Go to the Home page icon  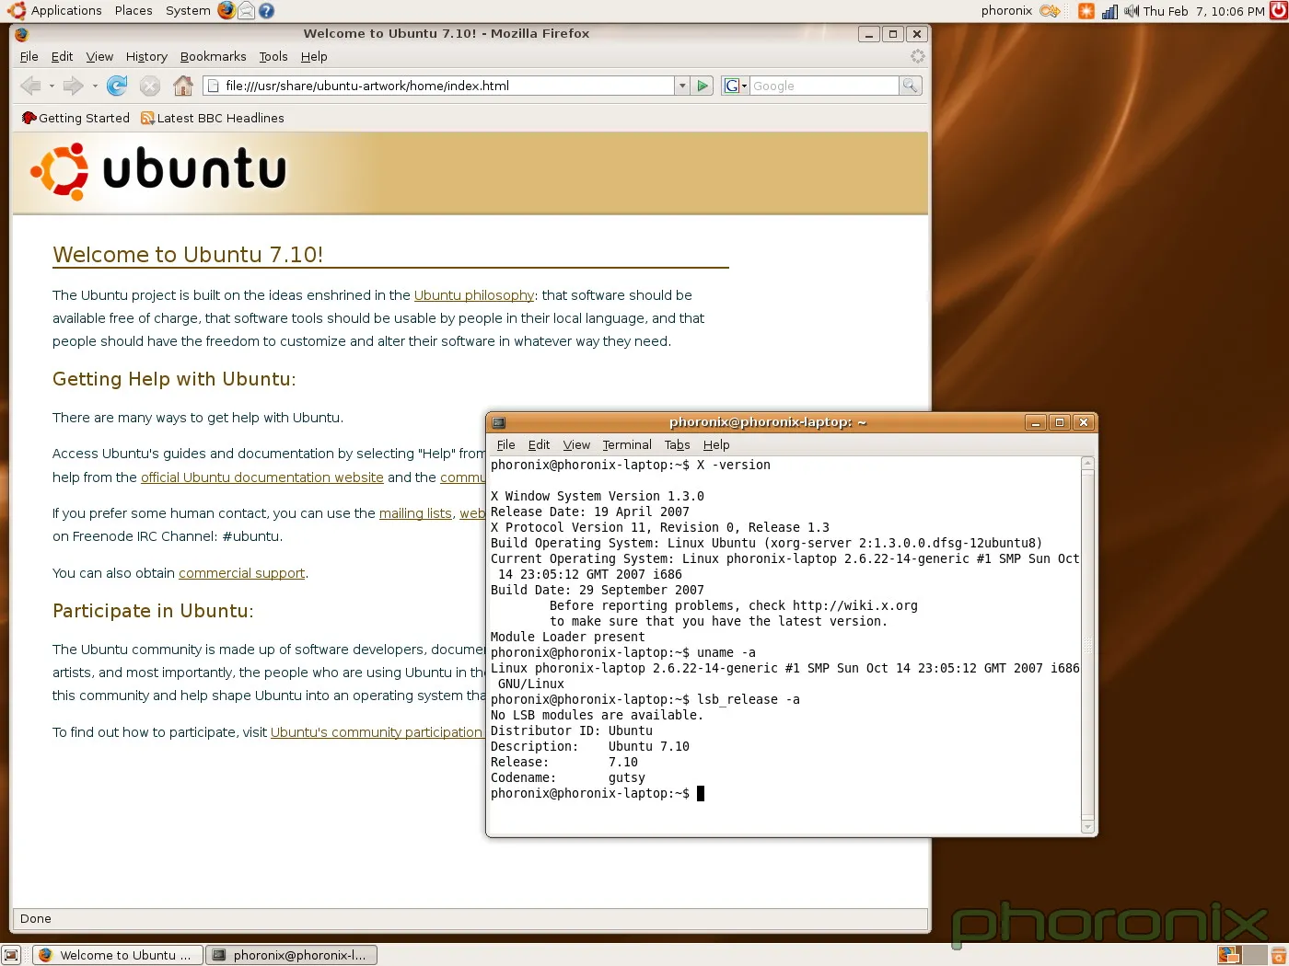point(183,86)
